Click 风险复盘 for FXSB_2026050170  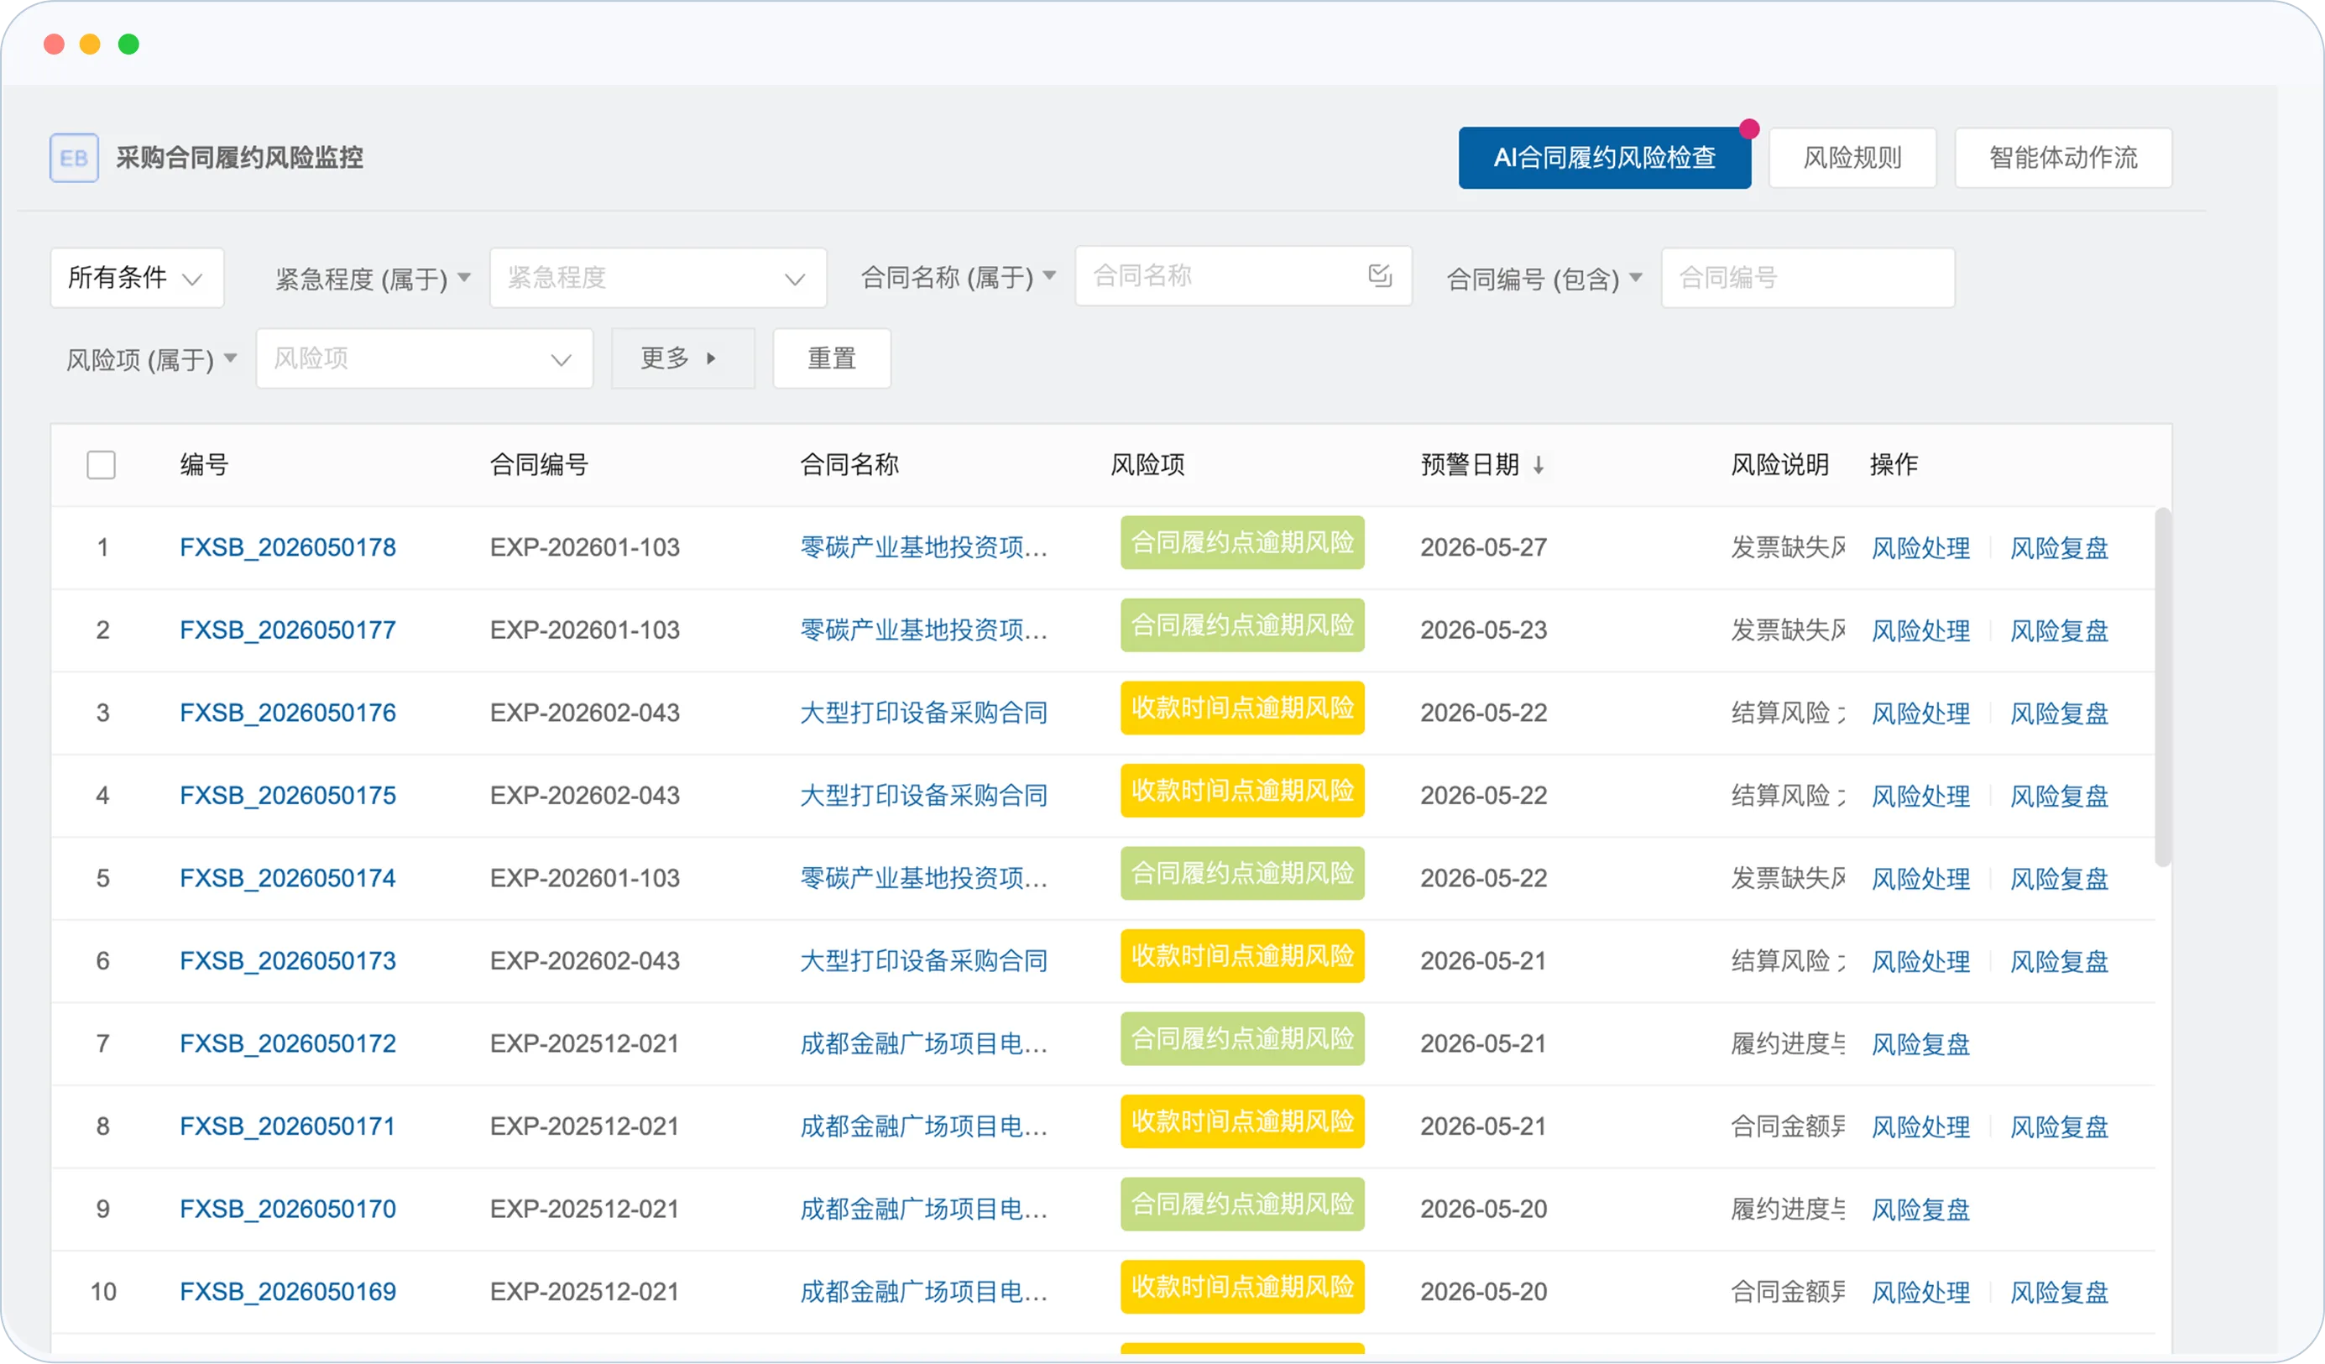click(1921, 1210)
